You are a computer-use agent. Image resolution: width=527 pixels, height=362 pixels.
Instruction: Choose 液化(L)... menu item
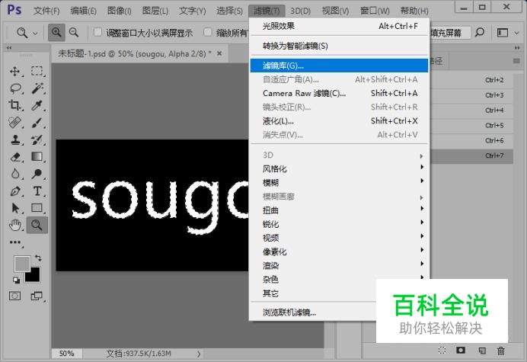[339, 120]
